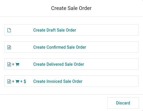This screenshot has height=111, width=143.
Task: Click the empty right side of the Confirmed order button
Action: pyautogui.click(x=112, y=47)
